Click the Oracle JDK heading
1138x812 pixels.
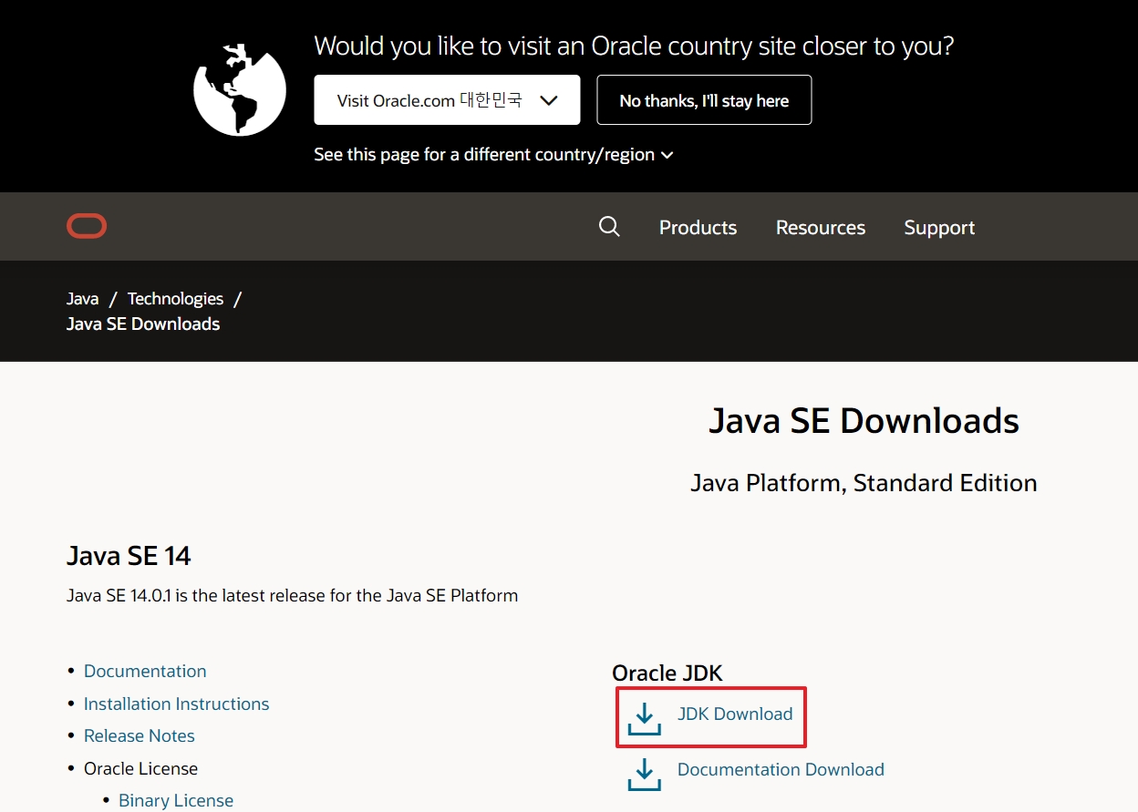click(667, 673)
